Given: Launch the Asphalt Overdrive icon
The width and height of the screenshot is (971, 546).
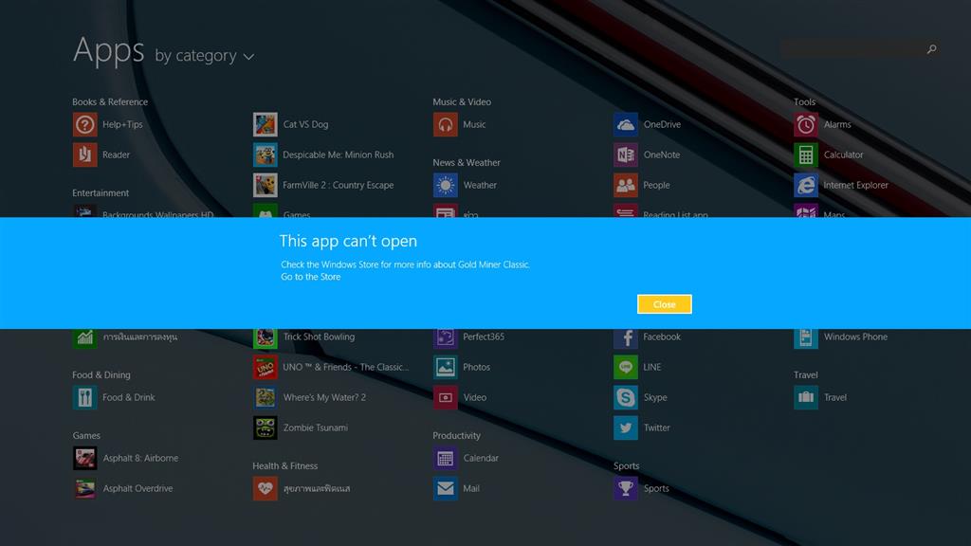Looking at the screenshot, I should 84,488.
